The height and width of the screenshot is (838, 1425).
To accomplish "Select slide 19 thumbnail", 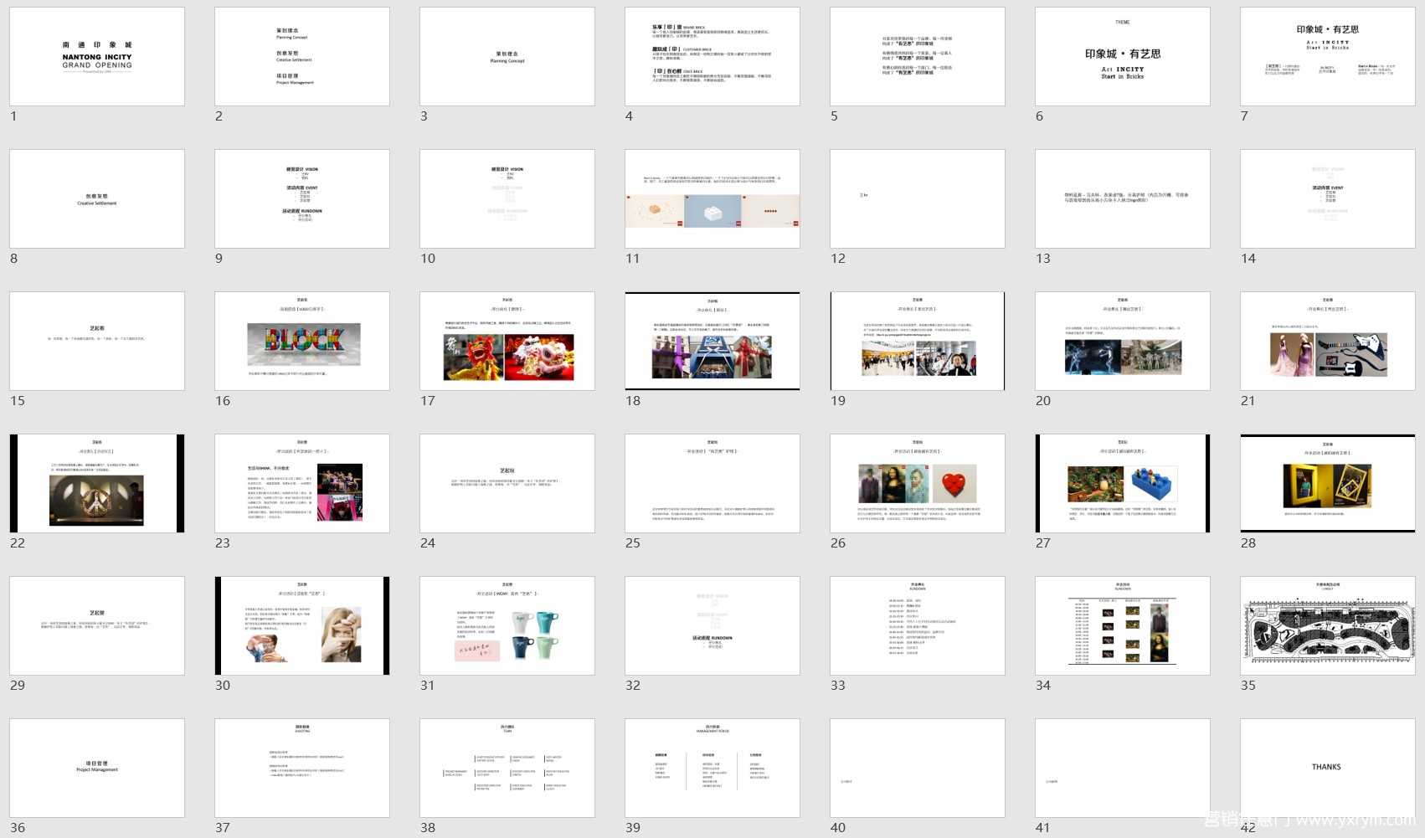I will 918,342.
